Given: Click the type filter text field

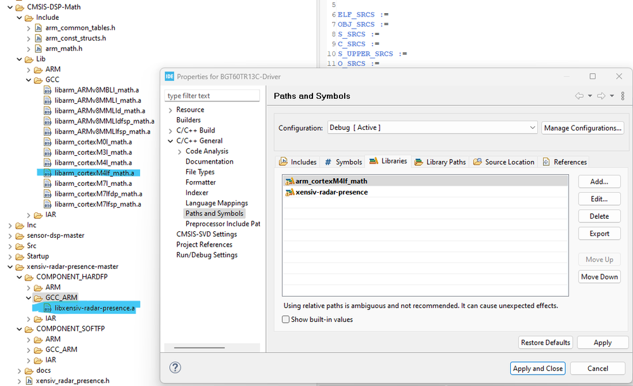Looking at the screenshot, I should [212, 96].
